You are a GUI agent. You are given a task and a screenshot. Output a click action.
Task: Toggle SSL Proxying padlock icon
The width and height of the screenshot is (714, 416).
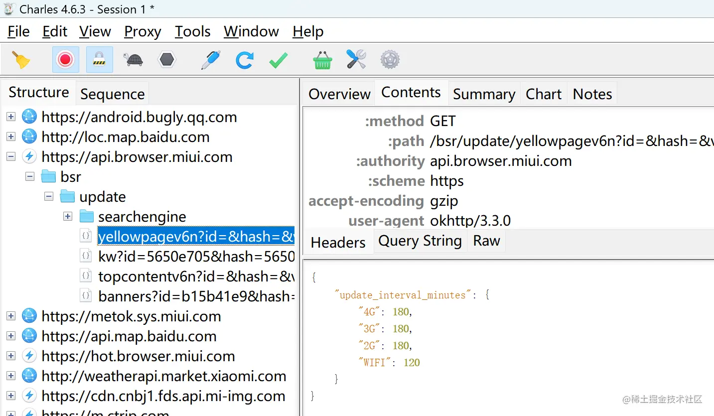coord(99,60)
